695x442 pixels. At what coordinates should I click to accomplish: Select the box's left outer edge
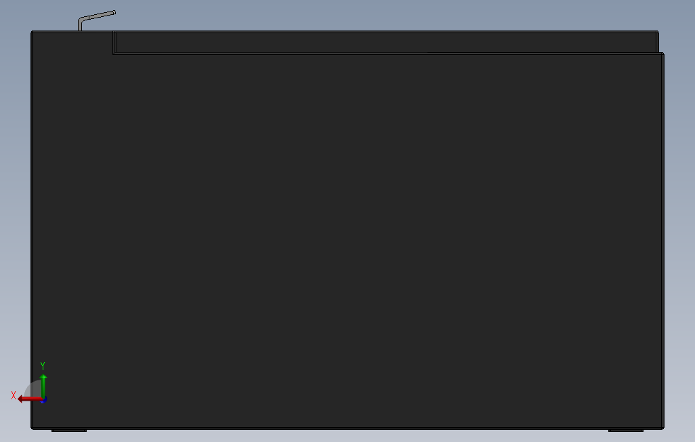coord(32,230)
